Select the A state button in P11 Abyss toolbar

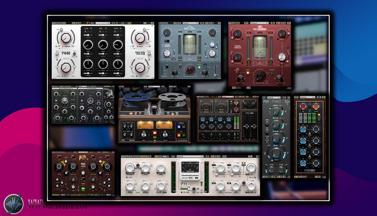[212, 156]
